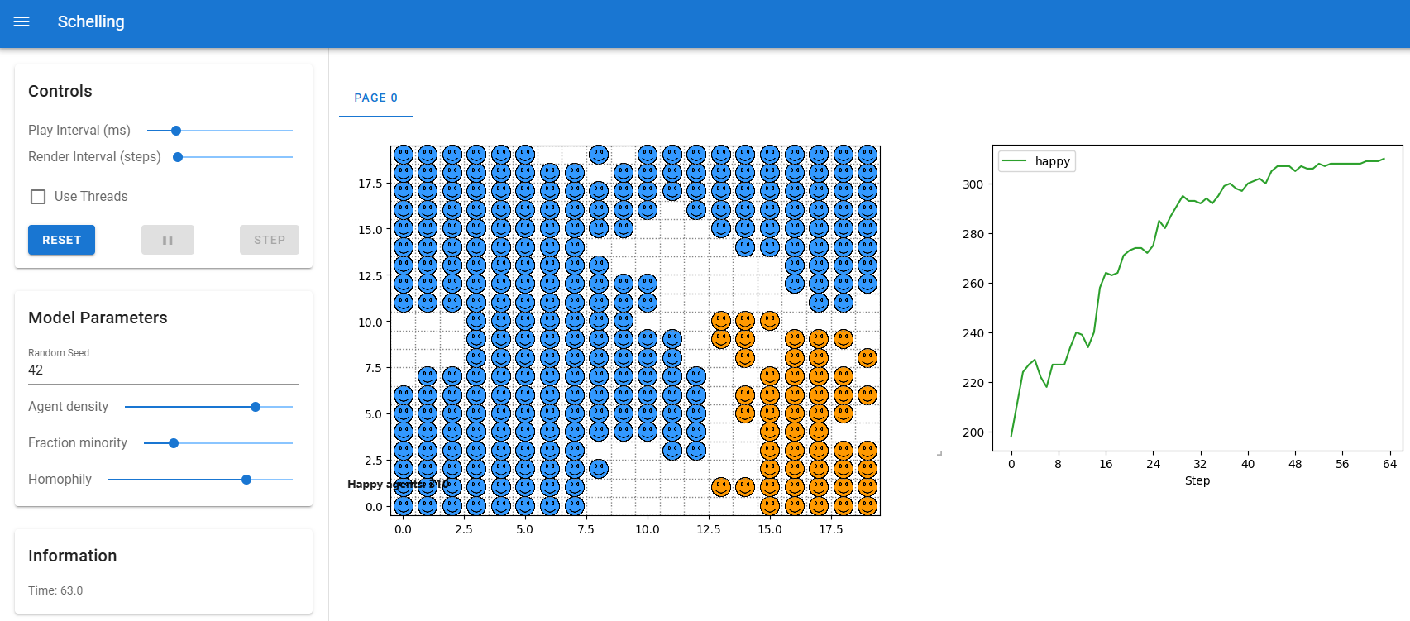Screen dimensions: 1410x621
Task: Click the Play Interval slider handle
Action: 176,131
